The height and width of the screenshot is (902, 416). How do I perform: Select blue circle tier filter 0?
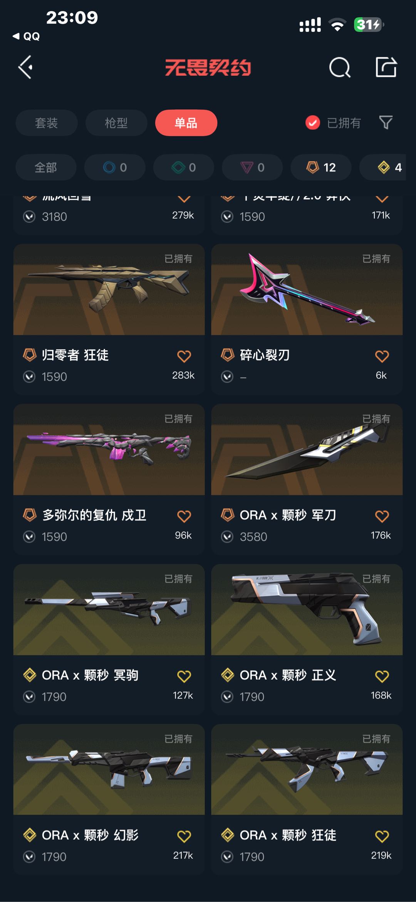115,167
